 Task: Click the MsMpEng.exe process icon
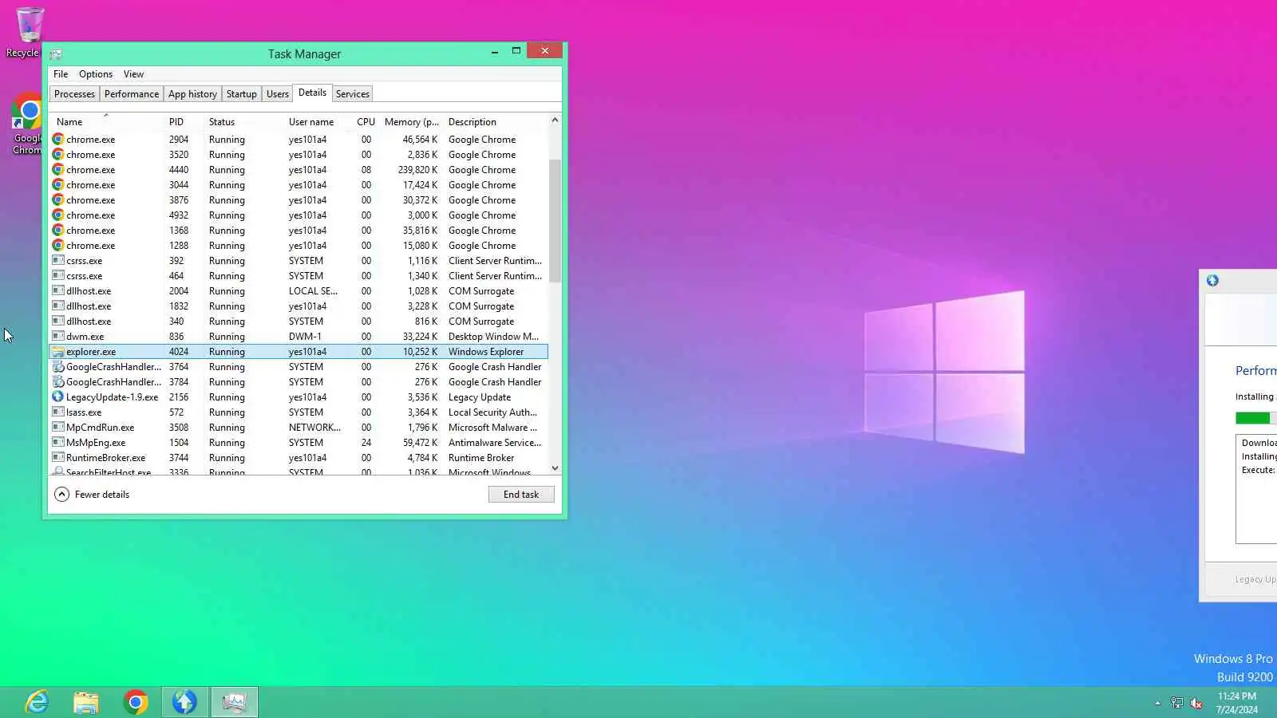58,443
